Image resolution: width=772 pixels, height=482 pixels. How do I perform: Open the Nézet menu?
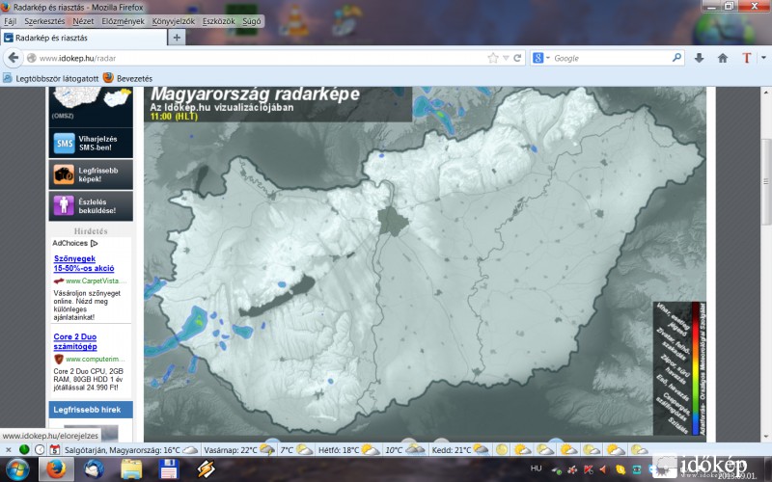click(83, 21)
